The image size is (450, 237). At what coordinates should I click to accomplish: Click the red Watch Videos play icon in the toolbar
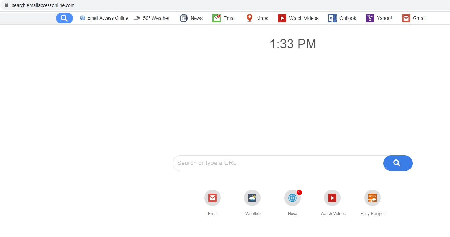(282, 18)
